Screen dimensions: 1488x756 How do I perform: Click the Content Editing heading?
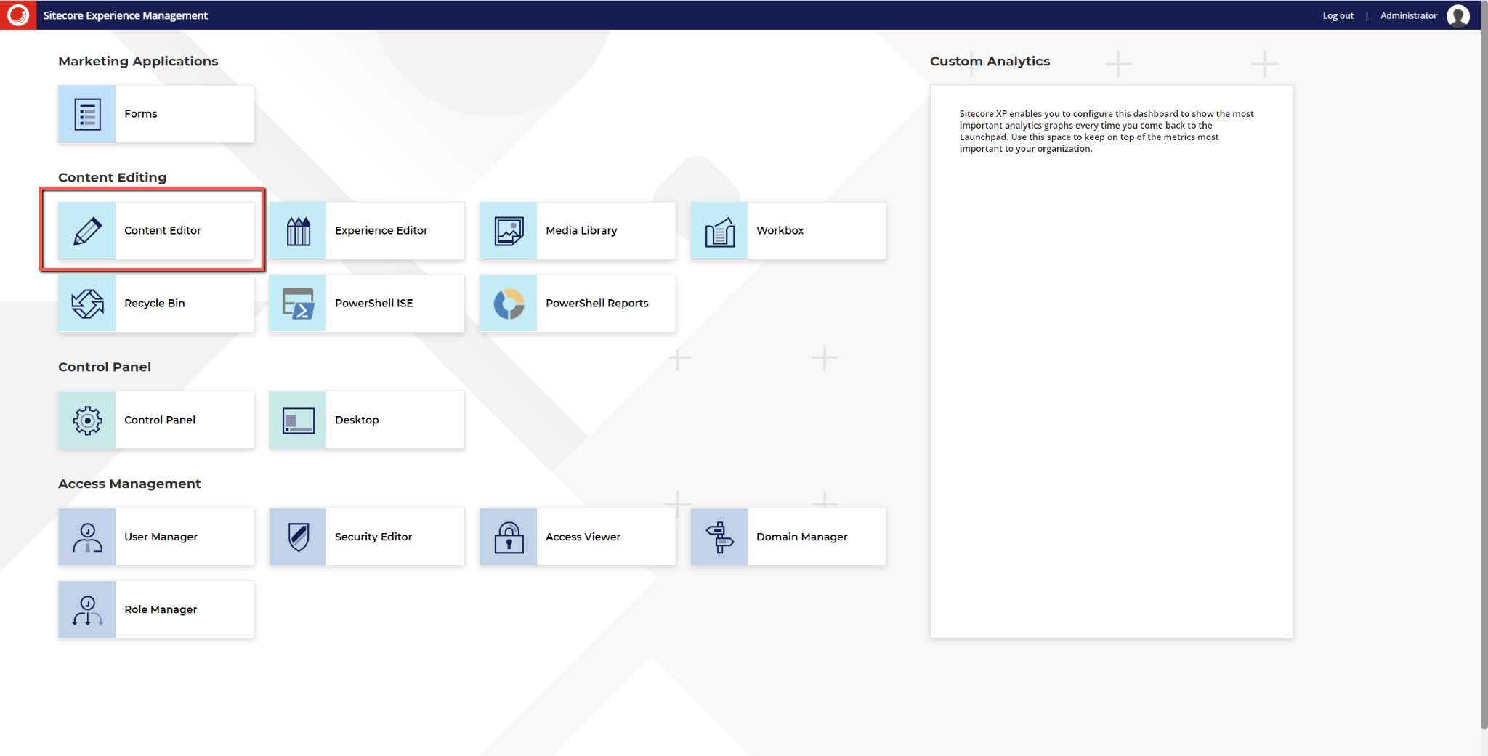click(112, 178)
